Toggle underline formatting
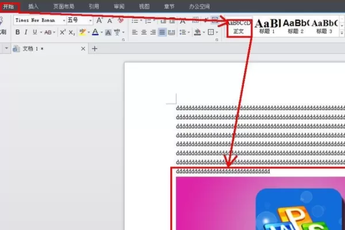Screen dimensions: 345x230 pos(34,32)
